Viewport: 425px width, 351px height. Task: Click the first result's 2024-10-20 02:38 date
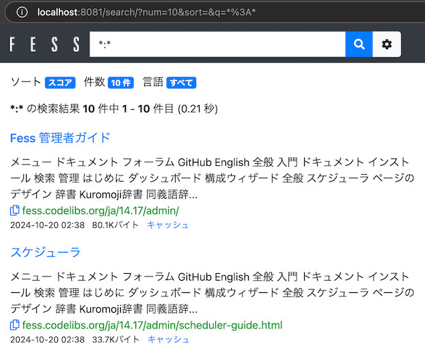click(x=47, y=225)
